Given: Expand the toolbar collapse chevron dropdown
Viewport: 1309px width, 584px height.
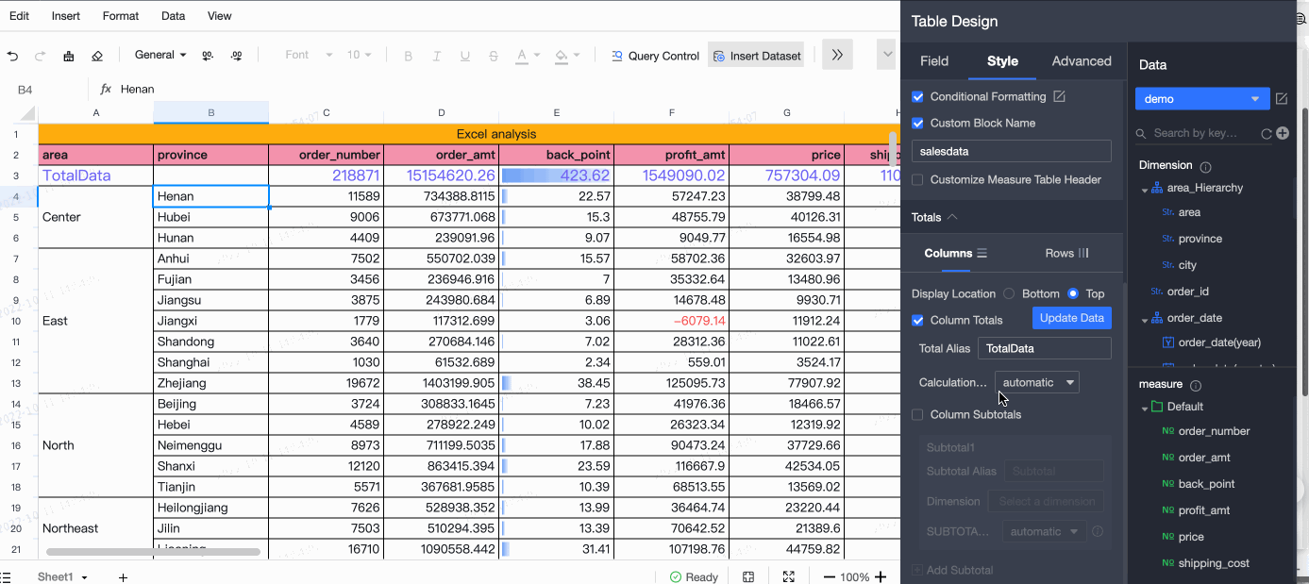Looking at the screenshot, I should point(887,55).
